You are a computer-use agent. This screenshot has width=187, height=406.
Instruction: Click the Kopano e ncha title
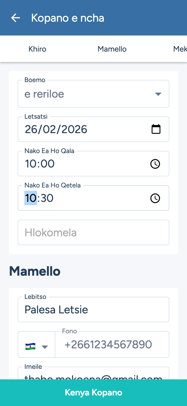(x=68, y=18)
